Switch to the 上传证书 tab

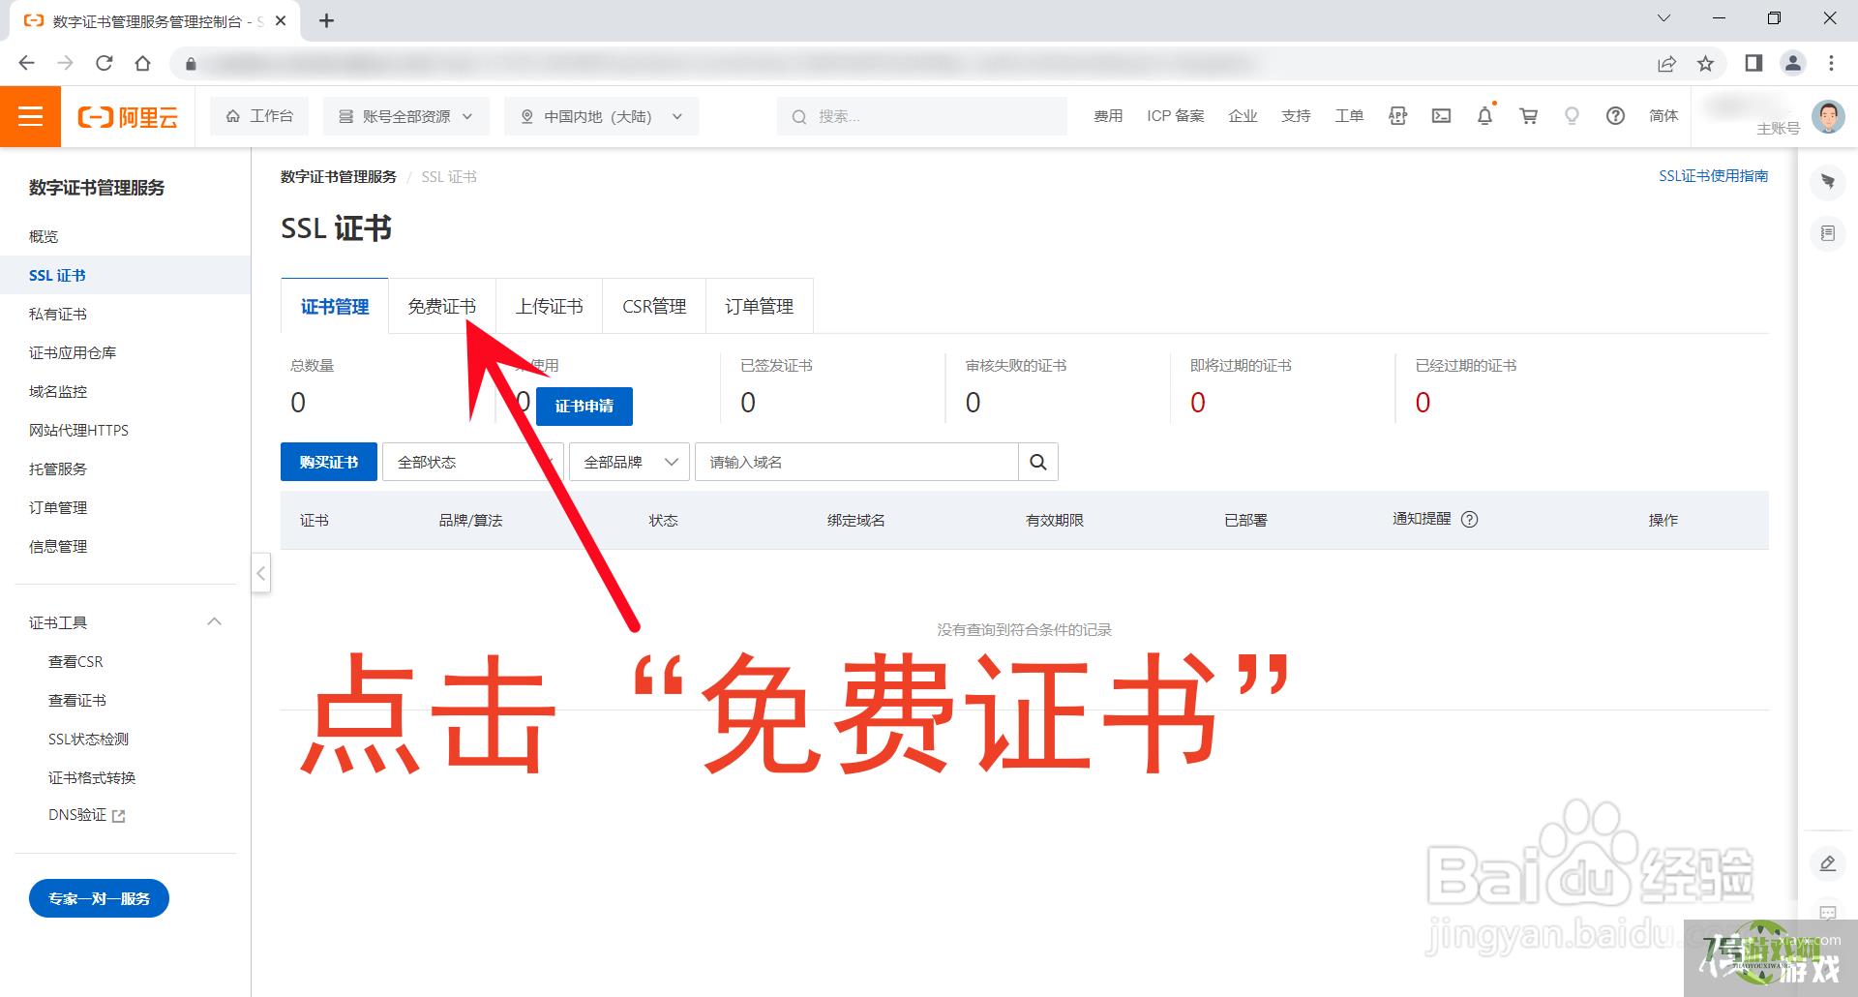(x=549, y=306)
